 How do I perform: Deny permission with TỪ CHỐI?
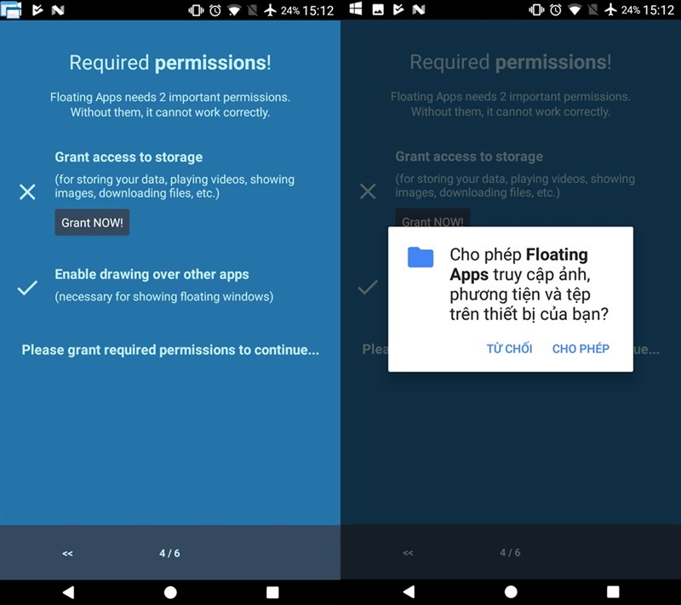click(509, 348)
